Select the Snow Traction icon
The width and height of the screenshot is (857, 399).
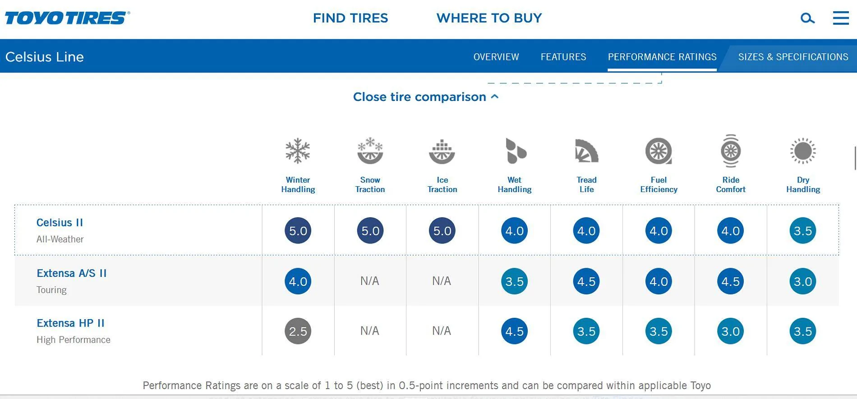[370, 151]
